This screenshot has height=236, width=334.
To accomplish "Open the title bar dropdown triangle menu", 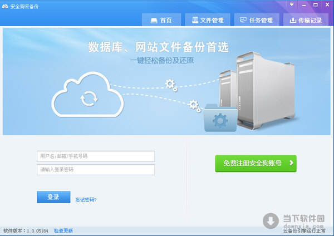I will [x=292, y=4].
